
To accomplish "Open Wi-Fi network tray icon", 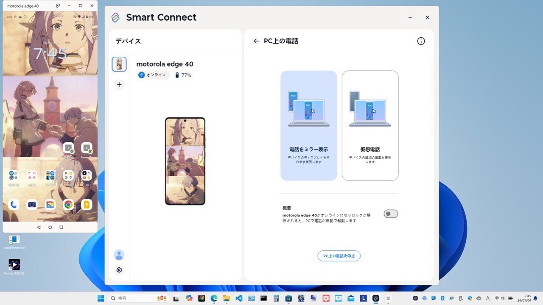I will (x=497, y=298).
